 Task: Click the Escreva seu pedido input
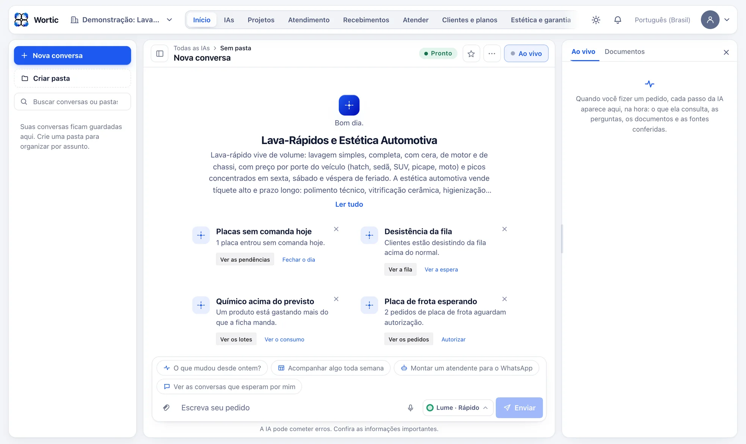290,407
